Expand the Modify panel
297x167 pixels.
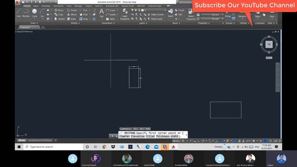[x=75, y=23]
